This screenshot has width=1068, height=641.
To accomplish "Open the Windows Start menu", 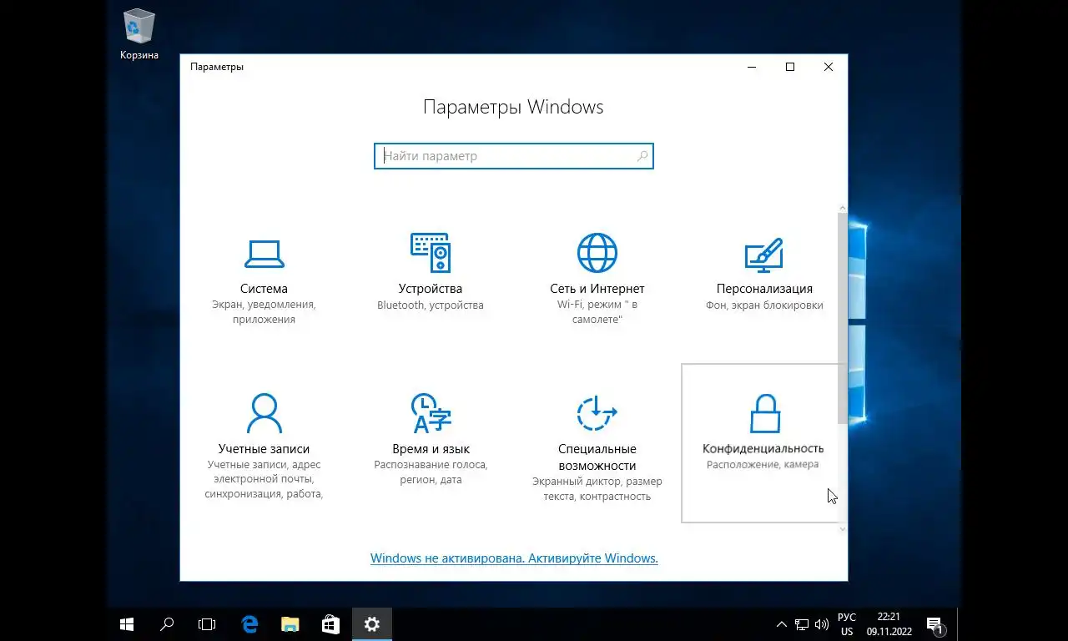I will [127, 623].
